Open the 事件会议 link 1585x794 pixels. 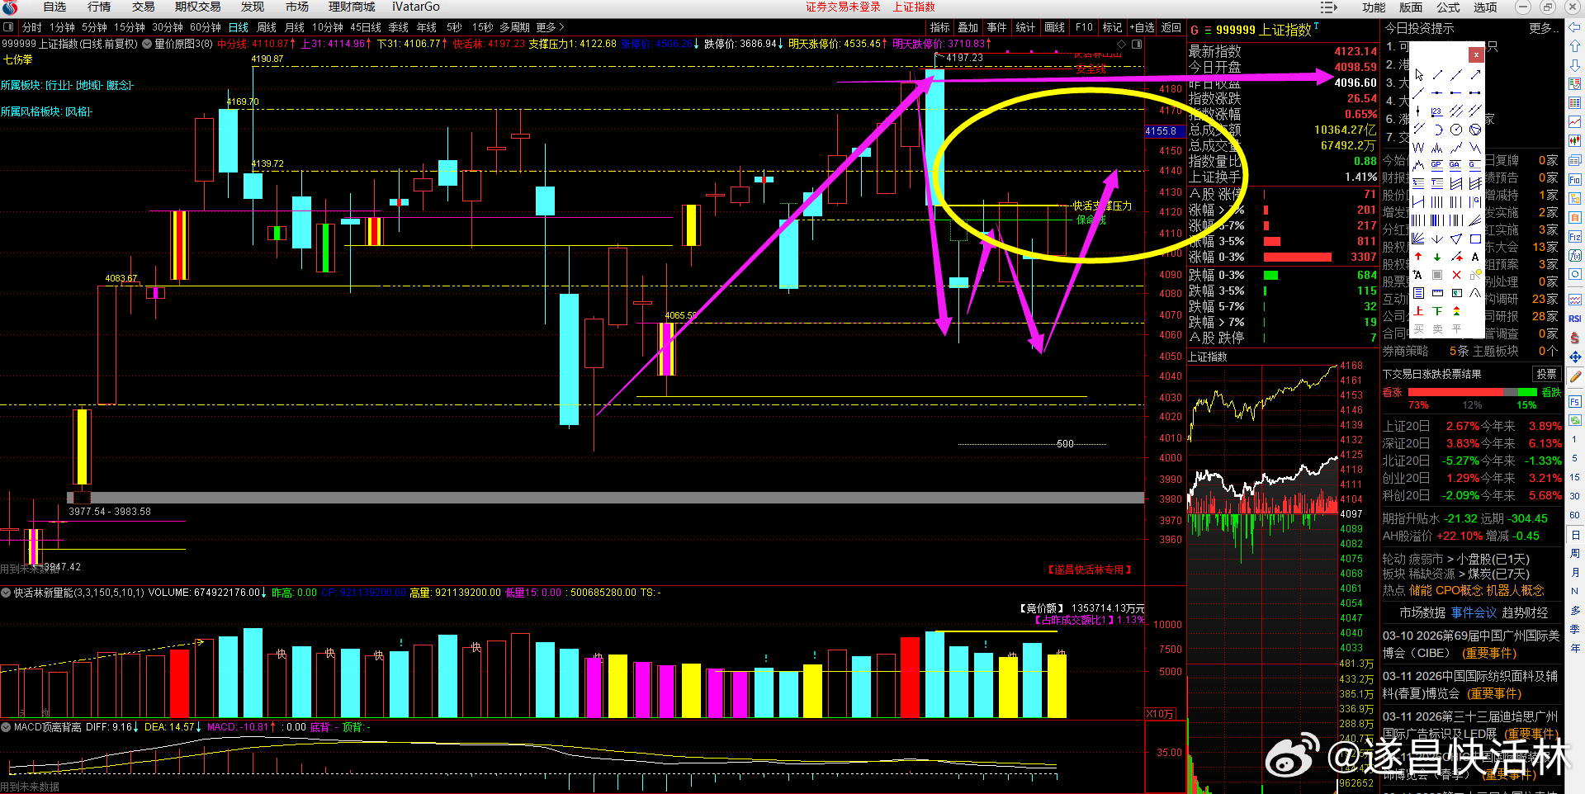point(1474,612)
